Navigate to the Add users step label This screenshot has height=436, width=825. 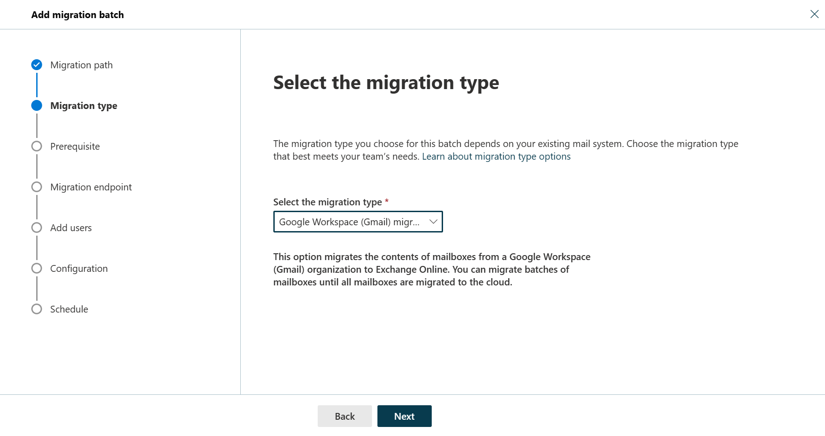pos(71,228)
